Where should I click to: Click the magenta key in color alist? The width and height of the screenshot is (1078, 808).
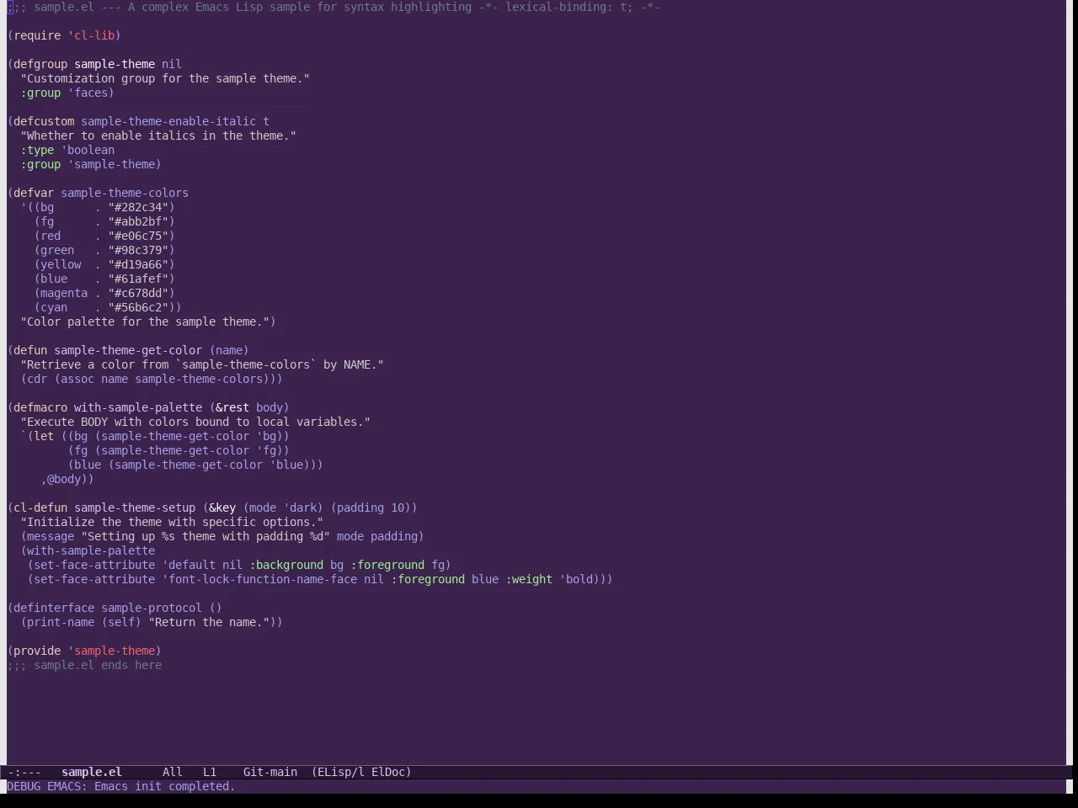pyautogui.click(x=64, y=293)
